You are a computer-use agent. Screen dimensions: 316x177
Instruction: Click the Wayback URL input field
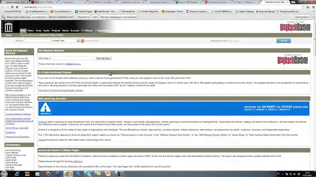(66, 58)
